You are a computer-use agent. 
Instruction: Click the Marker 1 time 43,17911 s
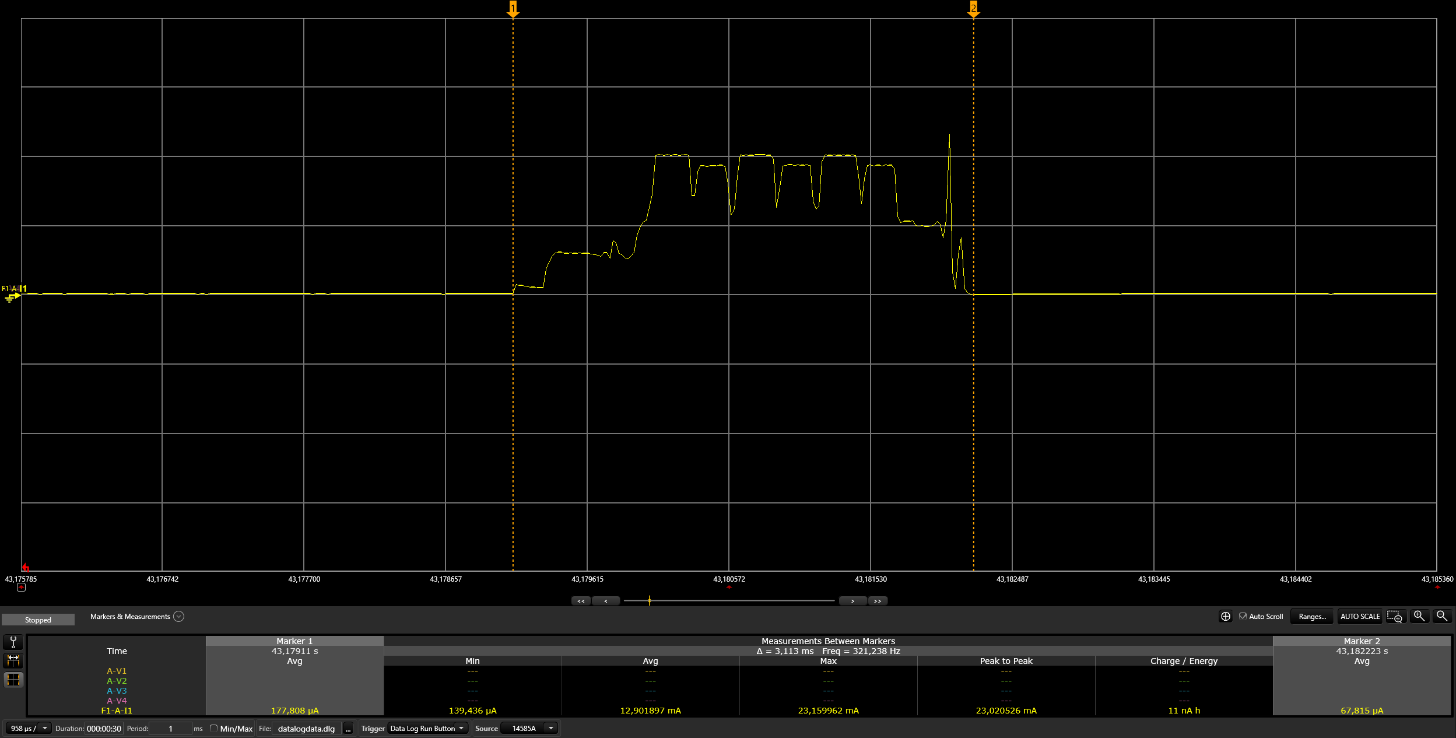click(294, 651)
